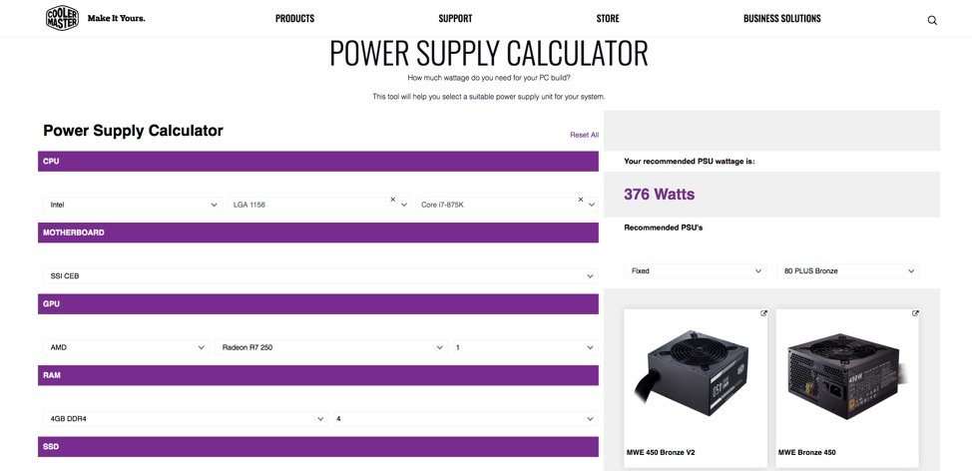Expand the Intel CPU brand dropdown
The image size is (972, 471).
click(133, 205)
